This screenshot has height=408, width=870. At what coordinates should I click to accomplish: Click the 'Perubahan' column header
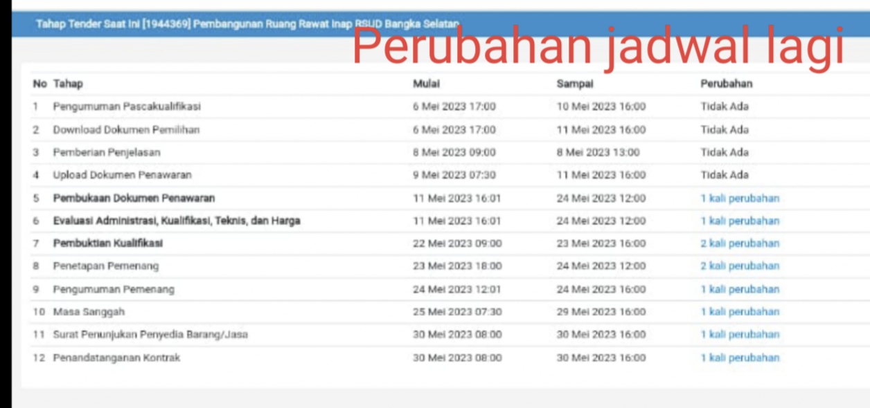pyautogui.click(x=727, y=84)
